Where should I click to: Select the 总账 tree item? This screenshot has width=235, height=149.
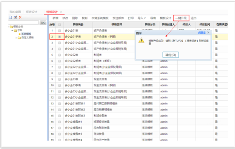20,30
